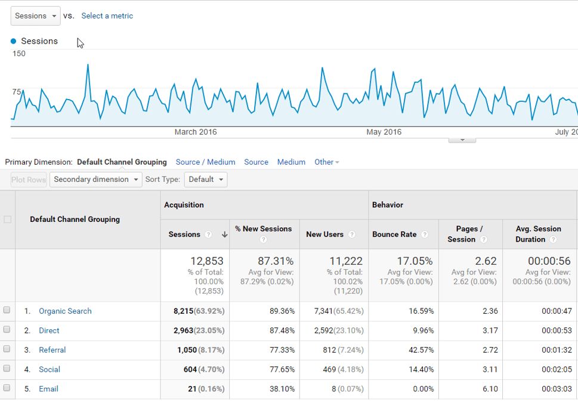Check the Email row checkbox
Screen dimensions: 578x411
pyautogui.click(x=7, y=388)
